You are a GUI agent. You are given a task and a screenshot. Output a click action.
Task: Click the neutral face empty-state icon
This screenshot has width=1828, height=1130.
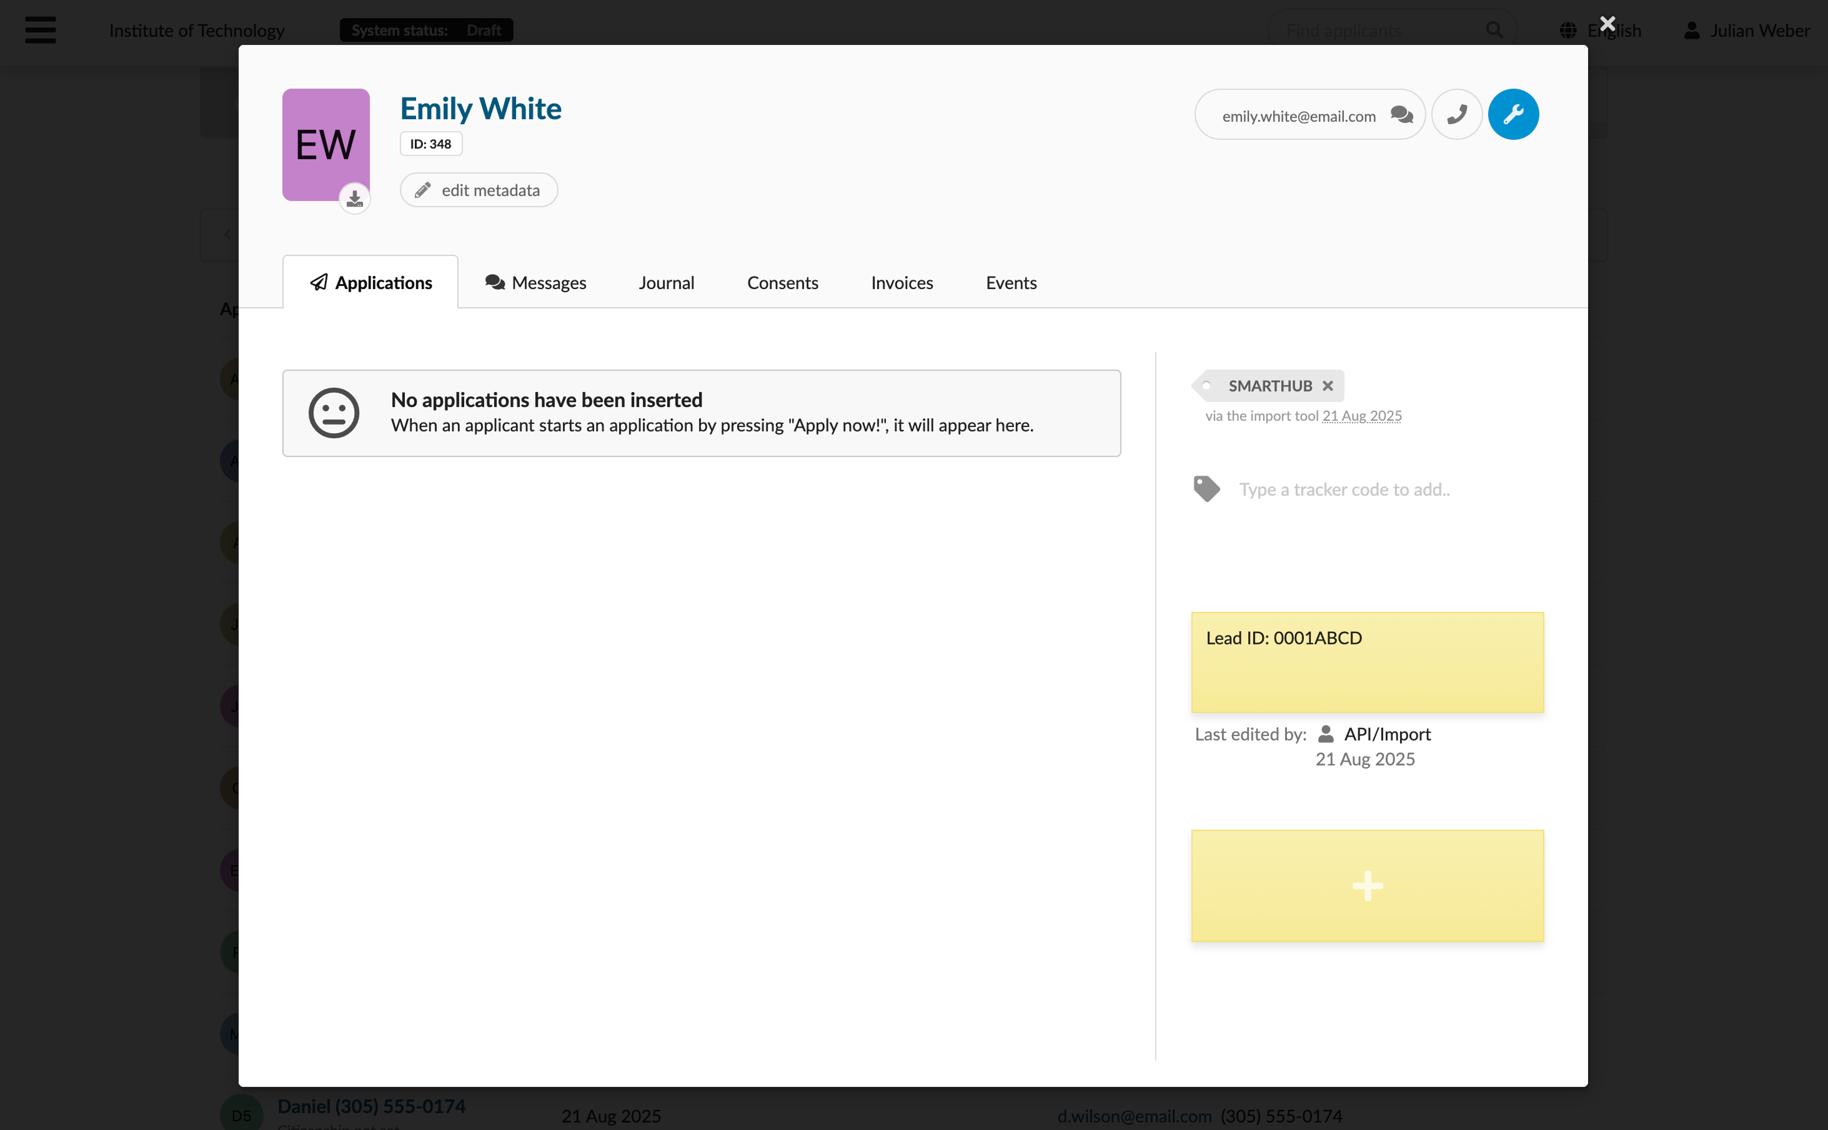tap(334, 413)
